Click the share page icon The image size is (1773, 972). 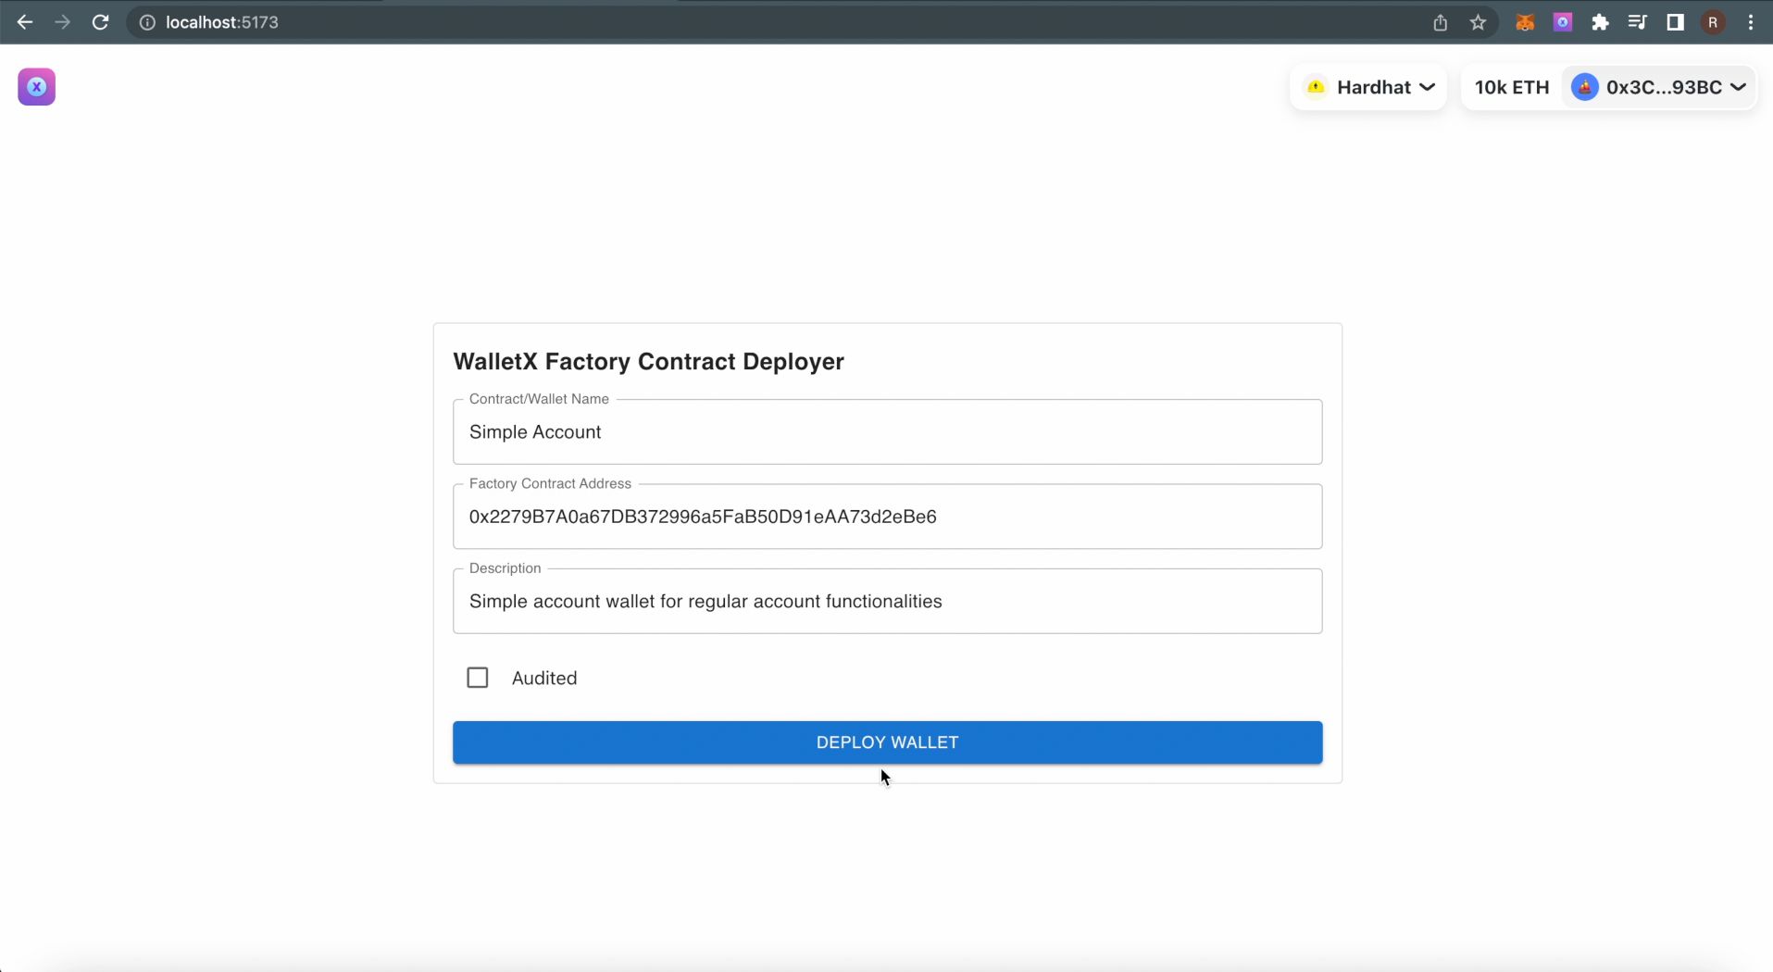pos(1440,22)
